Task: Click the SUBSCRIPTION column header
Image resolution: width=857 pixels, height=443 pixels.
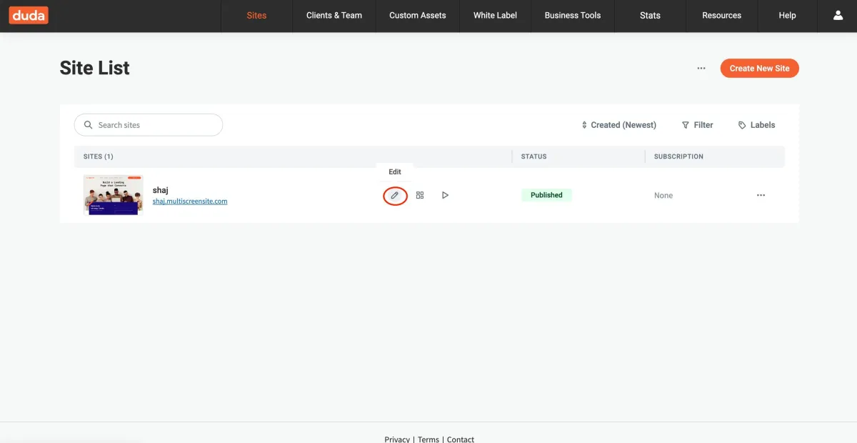Action: pyautogui.click(x=678, y=156)
